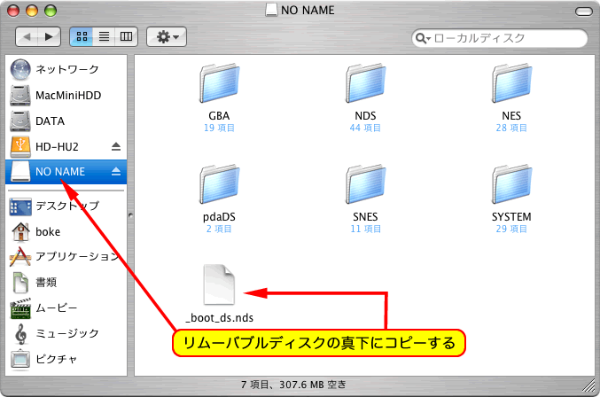Open the ムービー movies icon
The image size is (600, 397).
20,308
